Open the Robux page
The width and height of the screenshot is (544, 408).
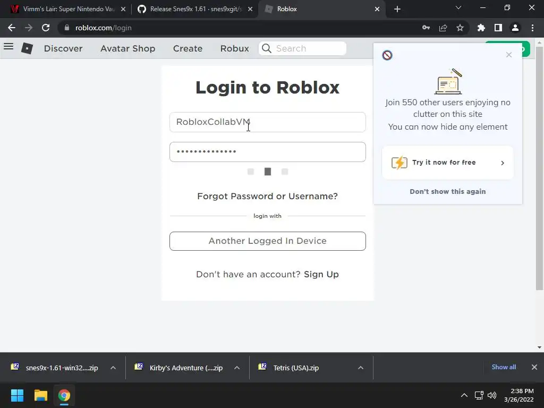pos(234,48)
